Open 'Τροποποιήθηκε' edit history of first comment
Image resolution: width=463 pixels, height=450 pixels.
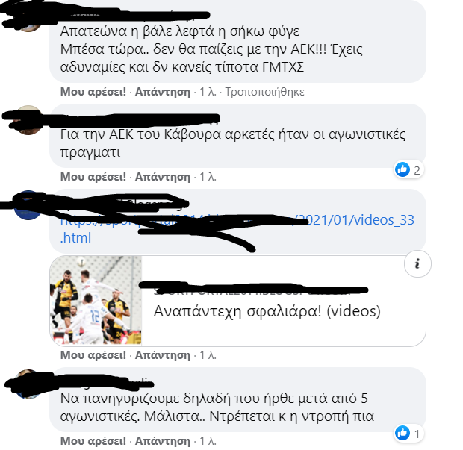(264, 92)
